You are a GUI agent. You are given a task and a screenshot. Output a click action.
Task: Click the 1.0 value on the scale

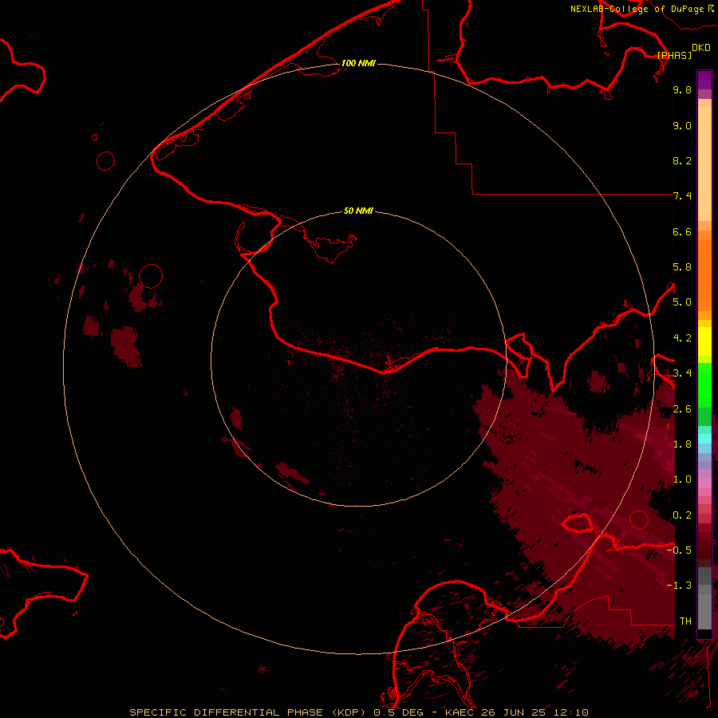click(682, 479)
